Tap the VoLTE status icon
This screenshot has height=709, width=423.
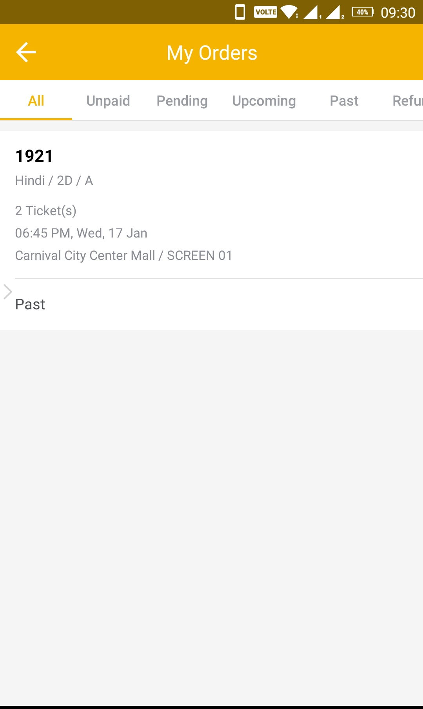tap(265, 12)
